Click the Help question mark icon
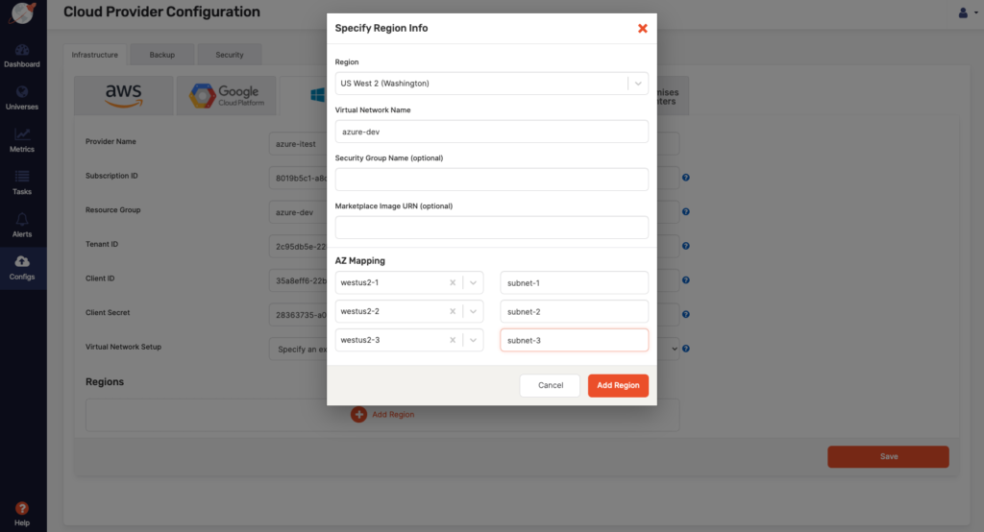This screenshot has height=532, width=984. (22, 509)
